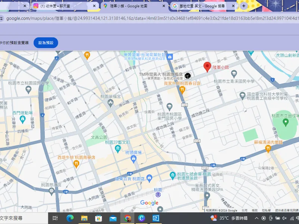
Task: Open the Canva app taskbar icon
Action: 142,218
